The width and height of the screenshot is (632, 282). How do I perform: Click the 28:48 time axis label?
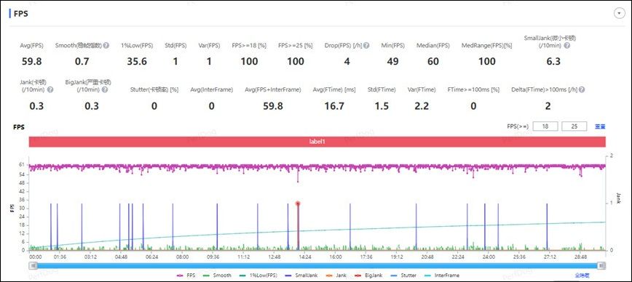tap(580, 257)
